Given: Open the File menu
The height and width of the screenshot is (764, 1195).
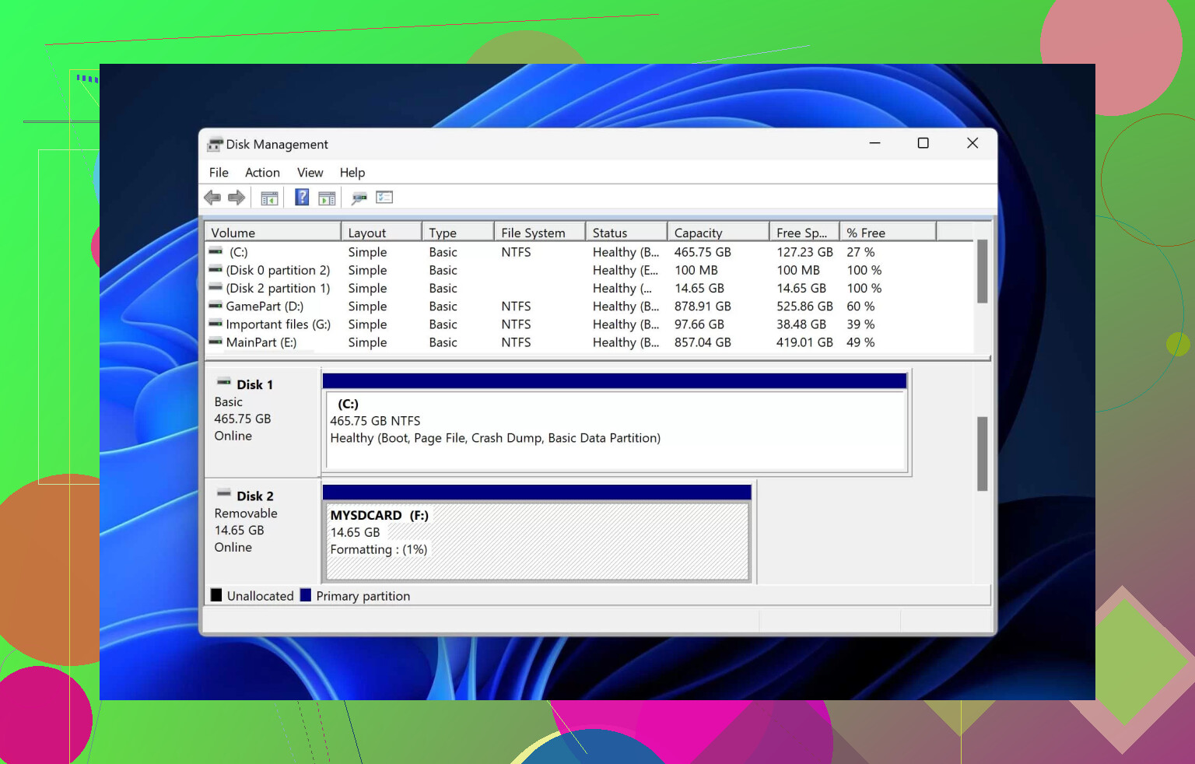Looking at the screenshot, I should pos(219,173).
